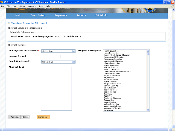Screen dimensions: 175x131
Task: Select Tech Prep descriptor
Action: pyautogui.click(x=108, y=96)
